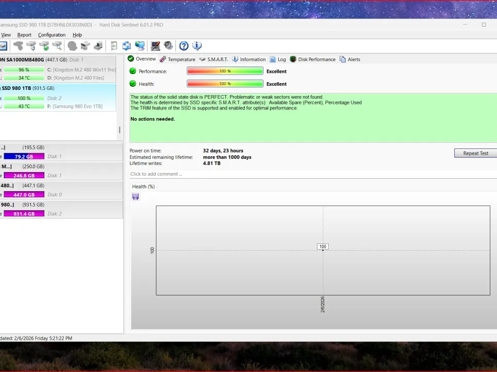Image resolution: width=497 pixels, height=372 pixels.
Task: Open the help question mark toolbar icon
Action: point(184,46)
